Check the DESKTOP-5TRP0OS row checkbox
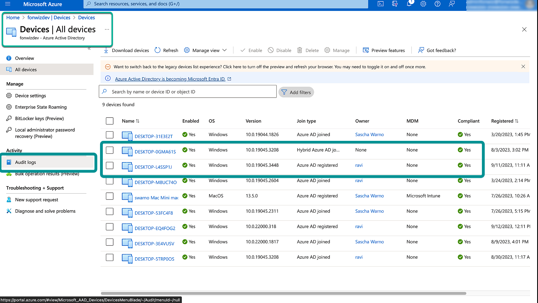Image resolution: width=538 pixels, height=303 pixels. (x=110, y=257)
